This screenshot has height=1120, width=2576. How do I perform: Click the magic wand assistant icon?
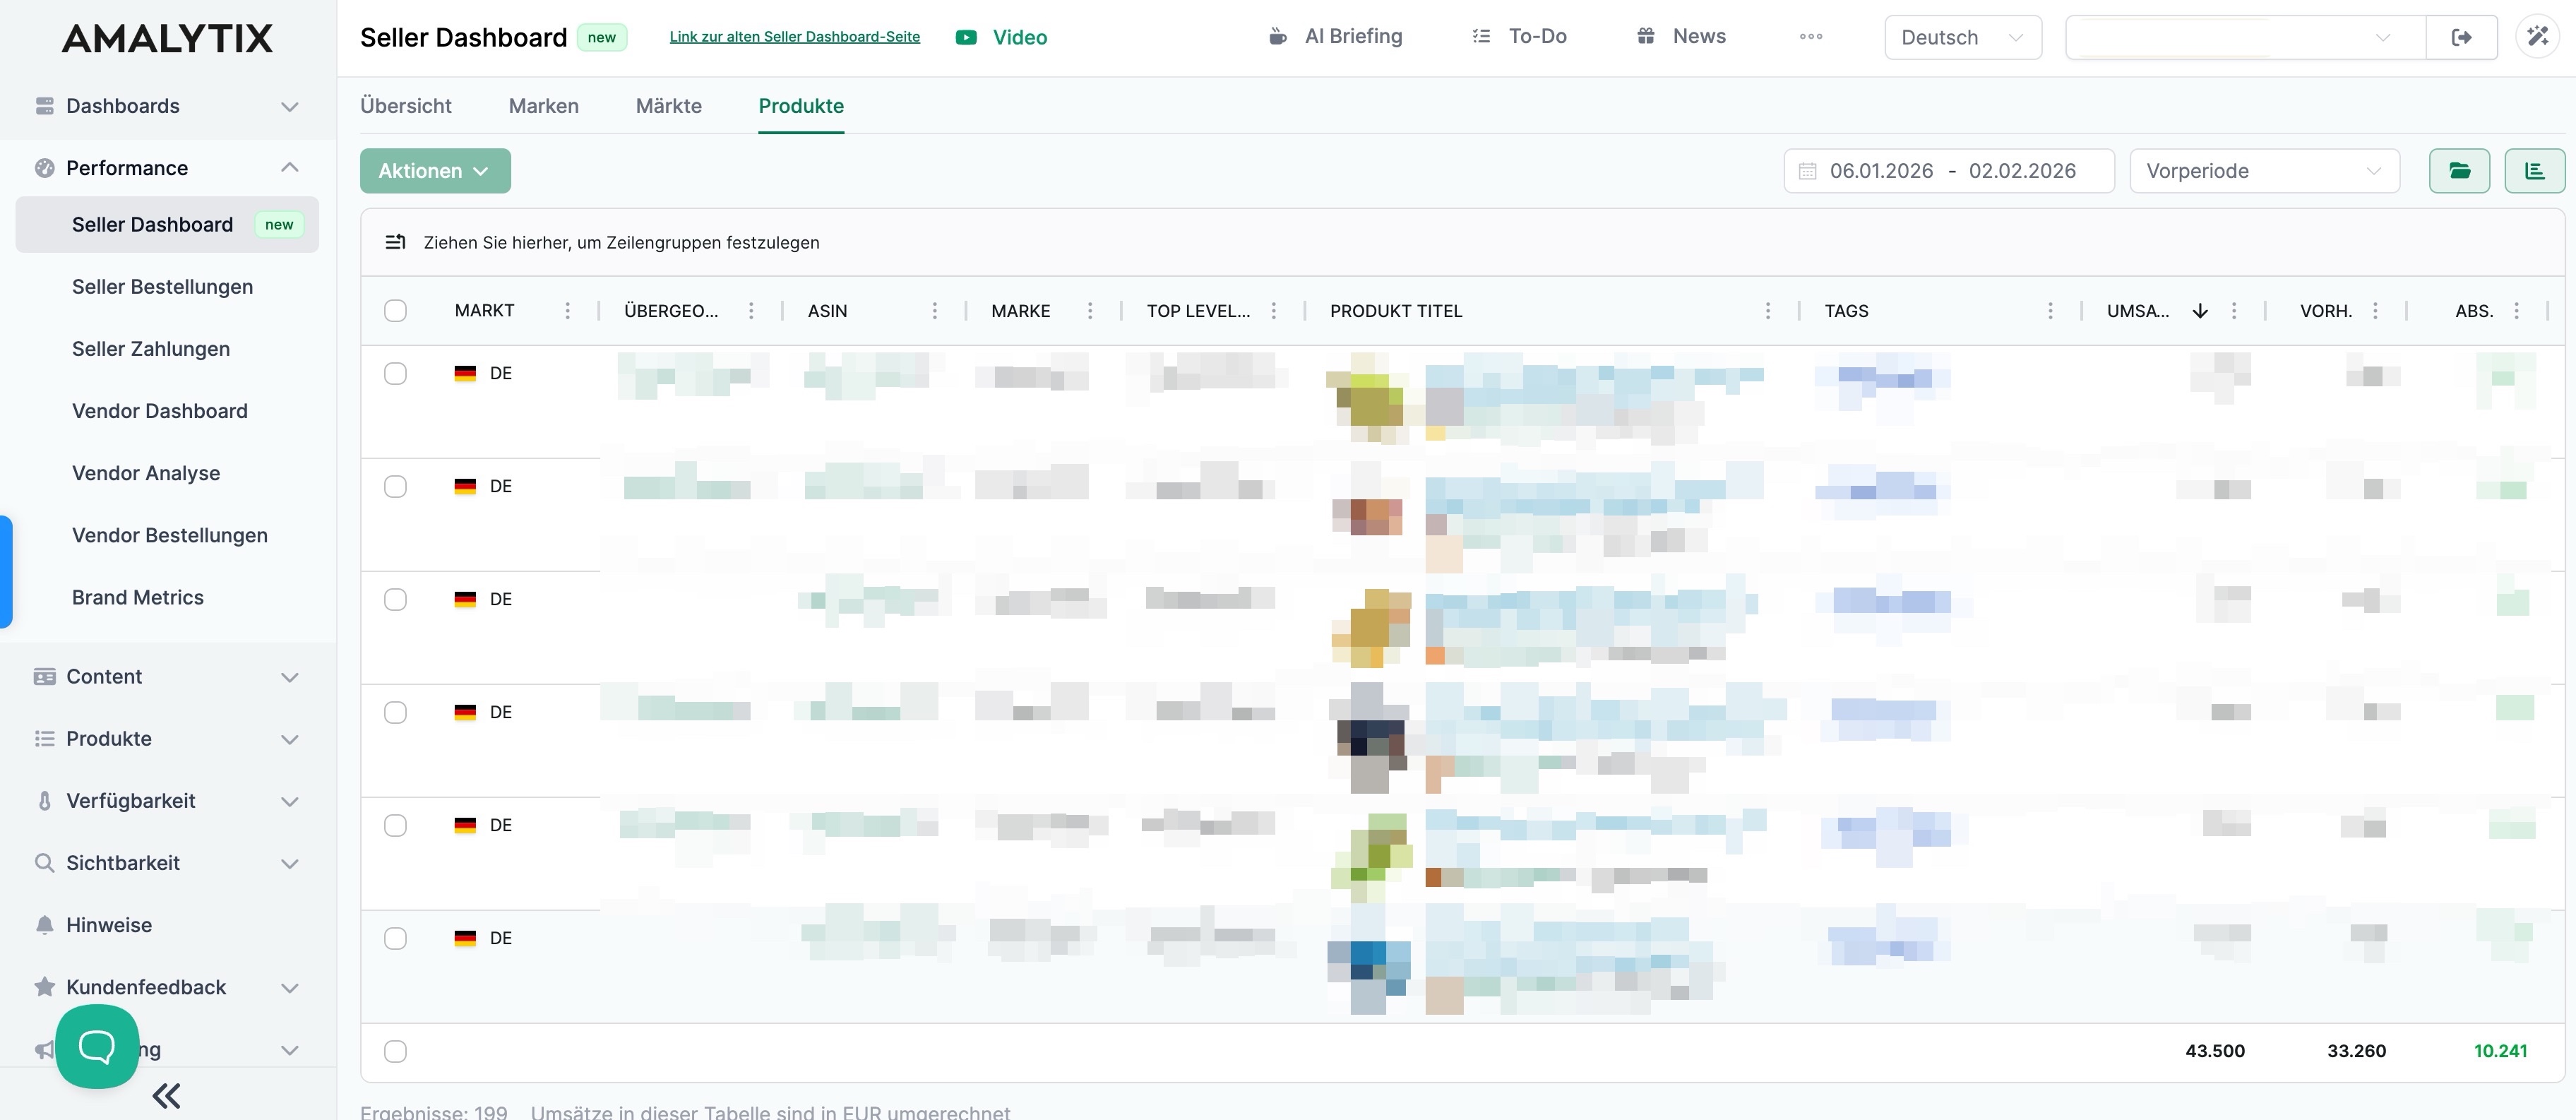[x=2537, y=36]
